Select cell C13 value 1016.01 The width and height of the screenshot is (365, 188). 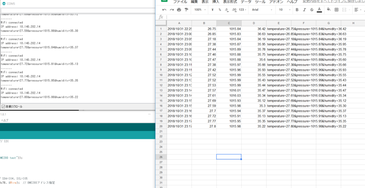coord(229,90)
